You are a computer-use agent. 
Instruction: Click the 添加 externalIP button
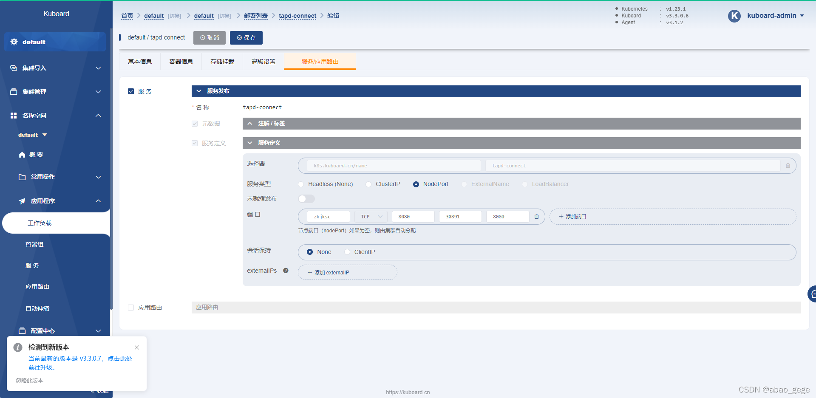[x=348, y=273]
